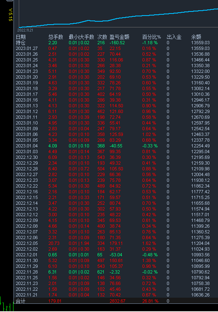Click percentage 1.38 %
Image resolution: width=218 pixels, height=312 pixels.
point(149,261)
